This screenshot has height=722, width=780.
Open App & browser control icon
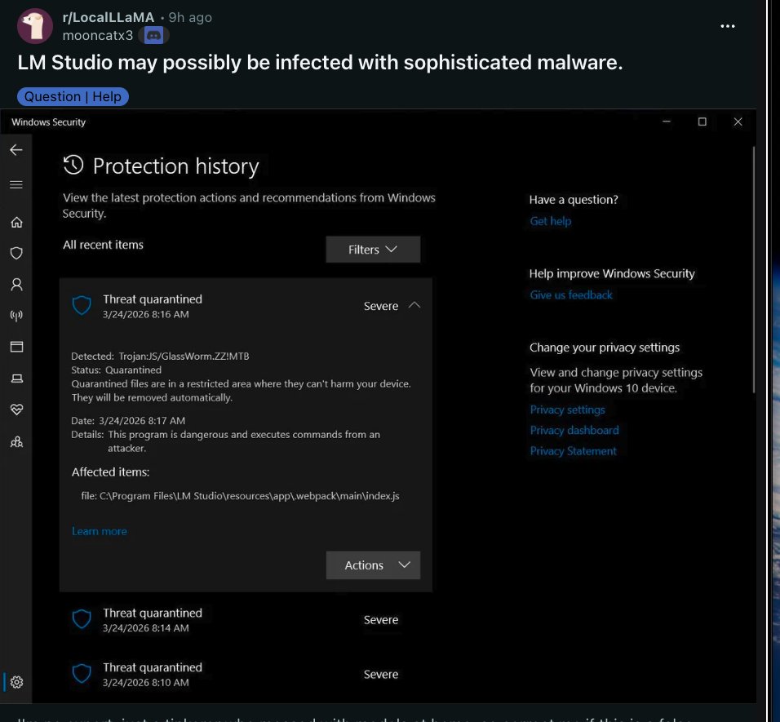click(16, 347)
